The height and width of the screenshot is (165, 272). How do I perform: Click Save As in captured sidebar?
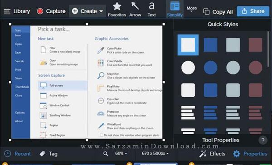pyautogui.click(x=19, y=61)
